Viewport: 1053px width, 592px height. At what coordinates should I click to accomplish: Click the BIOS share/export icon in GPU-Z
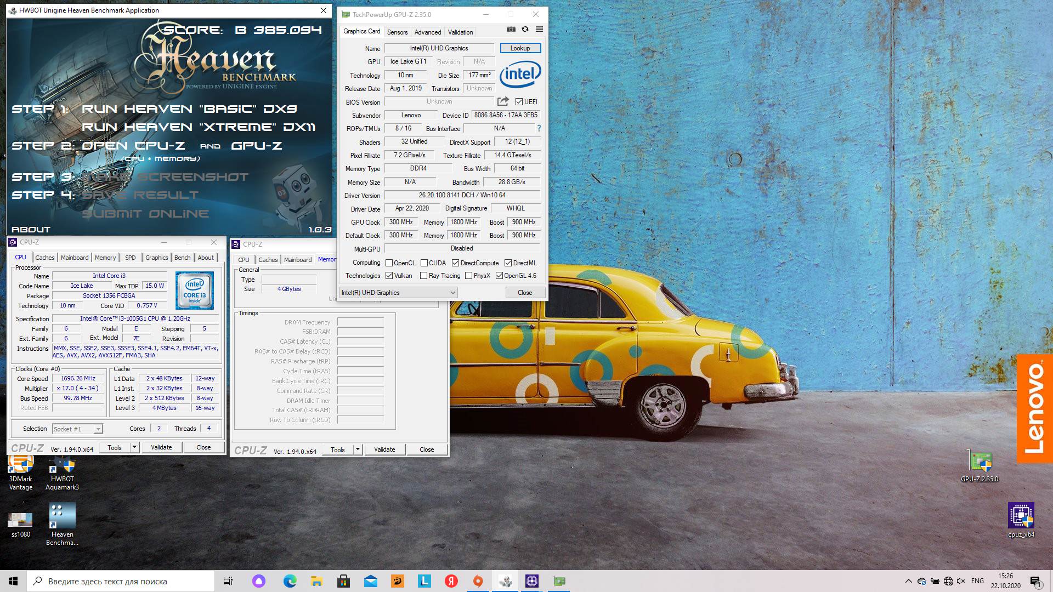point(503,101)
